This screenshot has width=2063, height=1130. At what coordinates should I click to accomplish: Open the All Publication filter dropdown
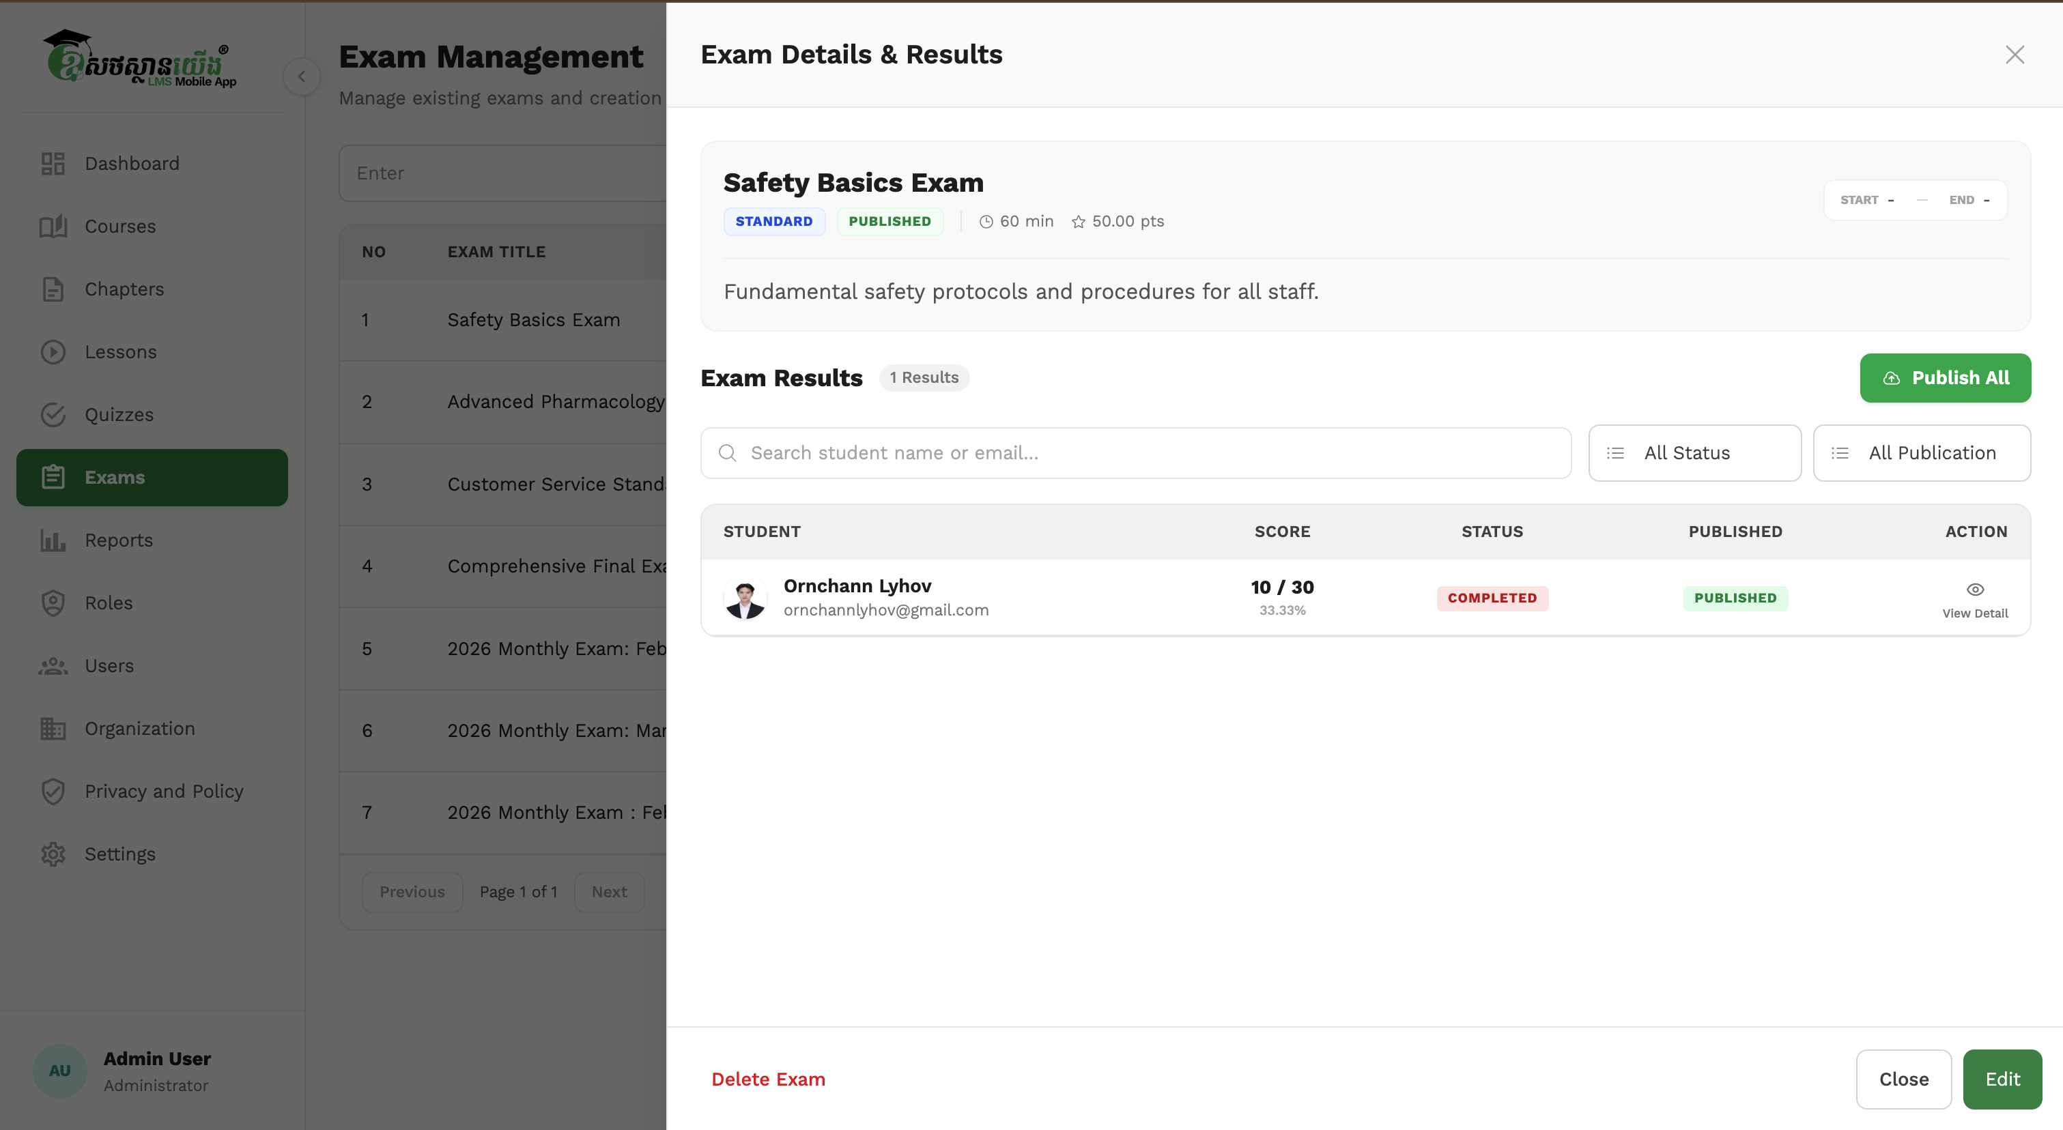pos(1922,452)
